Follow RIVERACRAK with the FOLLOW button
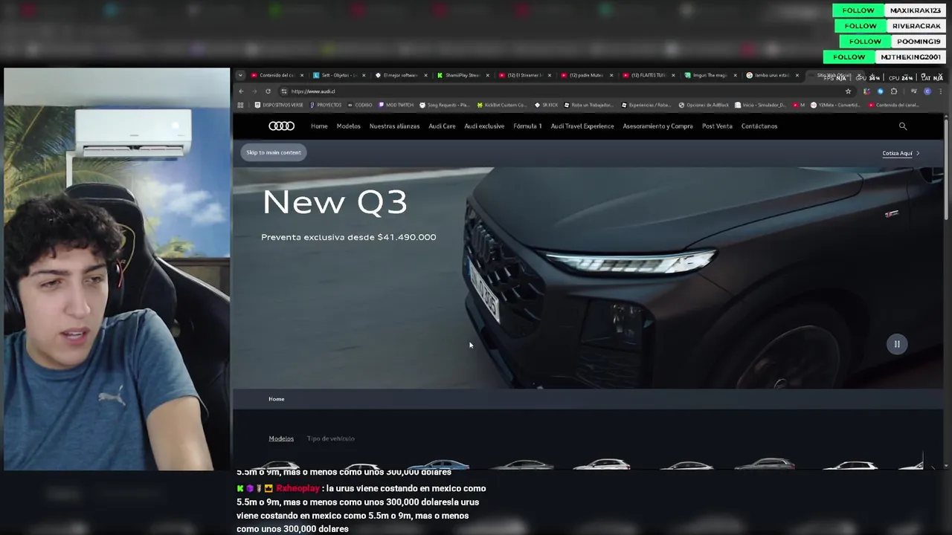This screenshot has height=535, width=952. (x=861, y=26)
